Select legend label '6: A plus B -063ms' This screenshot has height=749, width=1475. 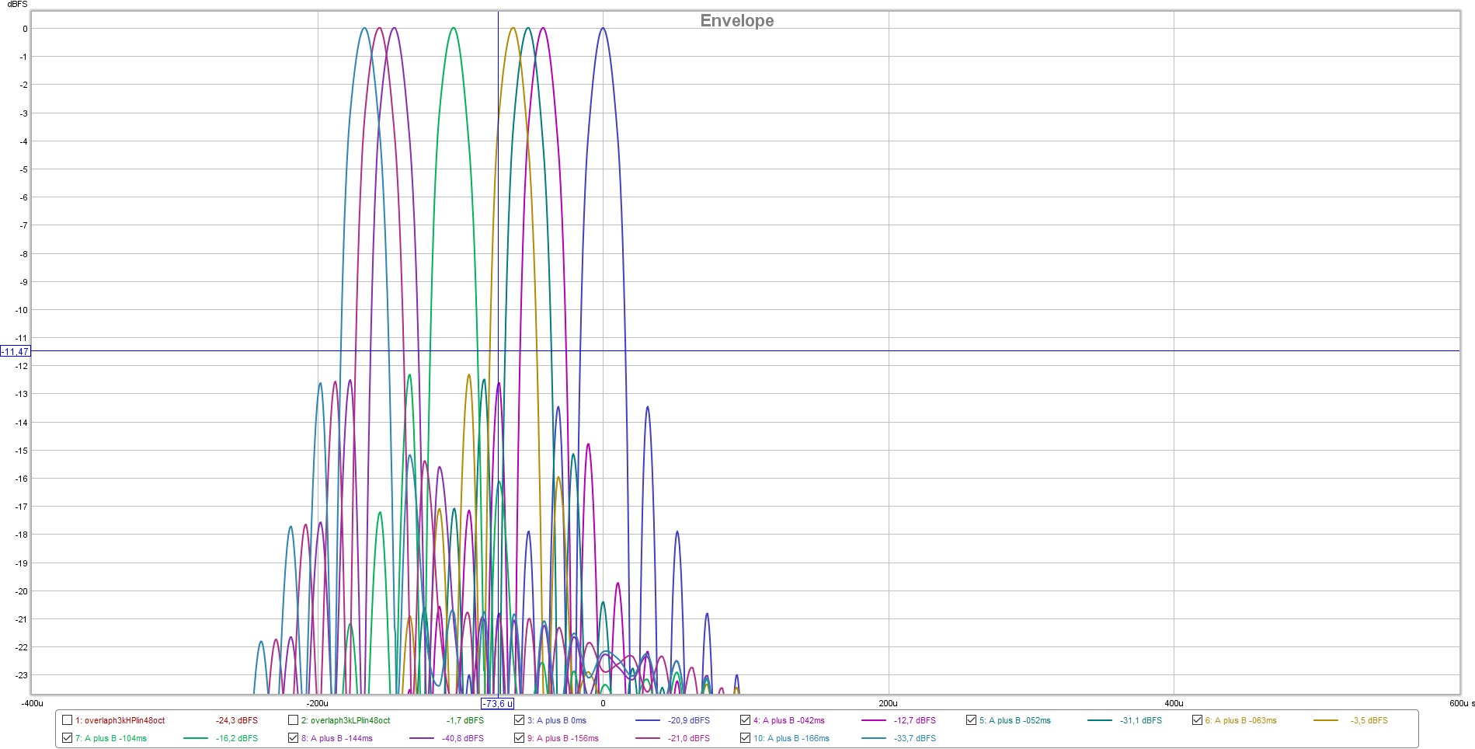click(1241, 721)
